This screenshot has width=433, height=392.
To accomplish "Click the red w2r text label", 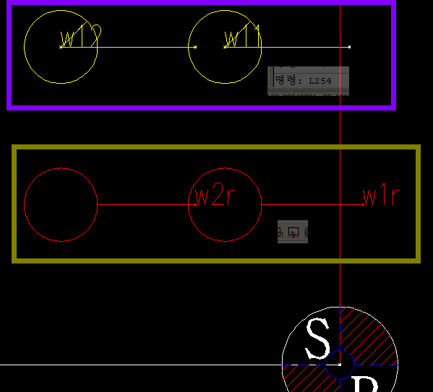I will coord(215,193).
